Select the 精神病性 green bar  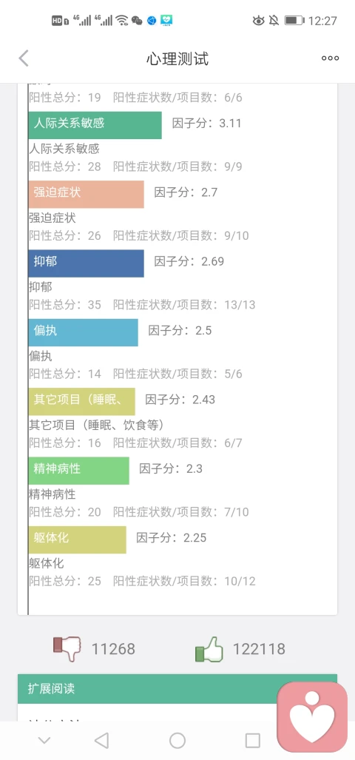coord(79,471)
